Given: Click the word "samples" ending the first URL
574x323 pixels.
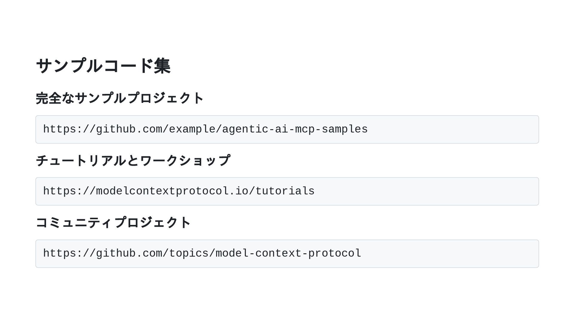Looking at the screenshot, I should click(x=345, y=129).
